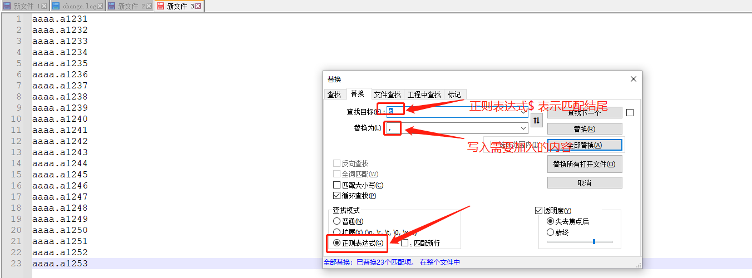Screen dimensions: 752x278
Task: Click 替换所有打开文件(O) button
Action: pos(585,164)
